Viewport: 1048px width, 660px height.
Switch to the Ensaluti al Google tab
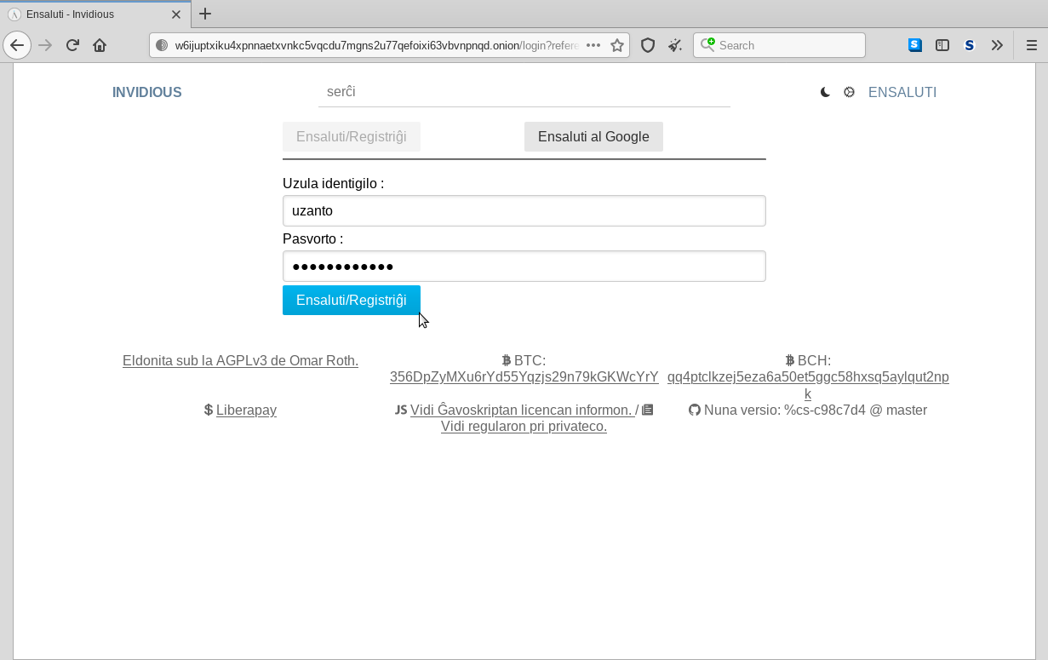(593, 137)
